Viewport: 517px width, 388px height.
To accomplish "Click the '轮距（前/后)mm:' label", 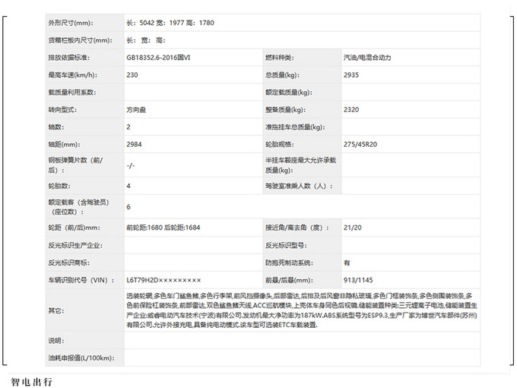I will [x=75, y=227].
